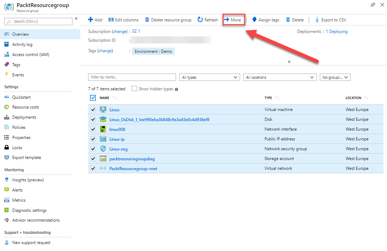This screenshot has width=387, height=251.
Task: Toggle the select-all checkbox in header
Action: tap(93, 98)
